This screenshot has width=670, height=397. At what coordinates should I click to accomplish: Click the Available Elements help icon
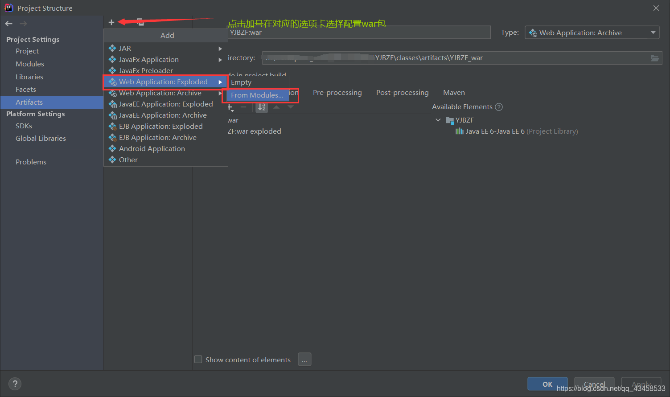click(x=499, y=107)
